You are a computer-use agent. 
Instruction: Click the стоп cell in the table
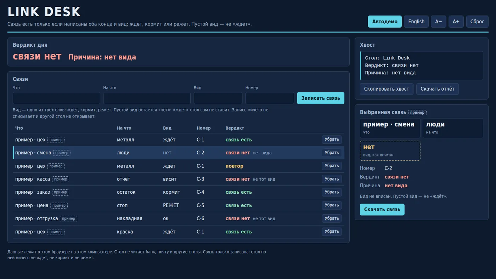tap(122, 205)
